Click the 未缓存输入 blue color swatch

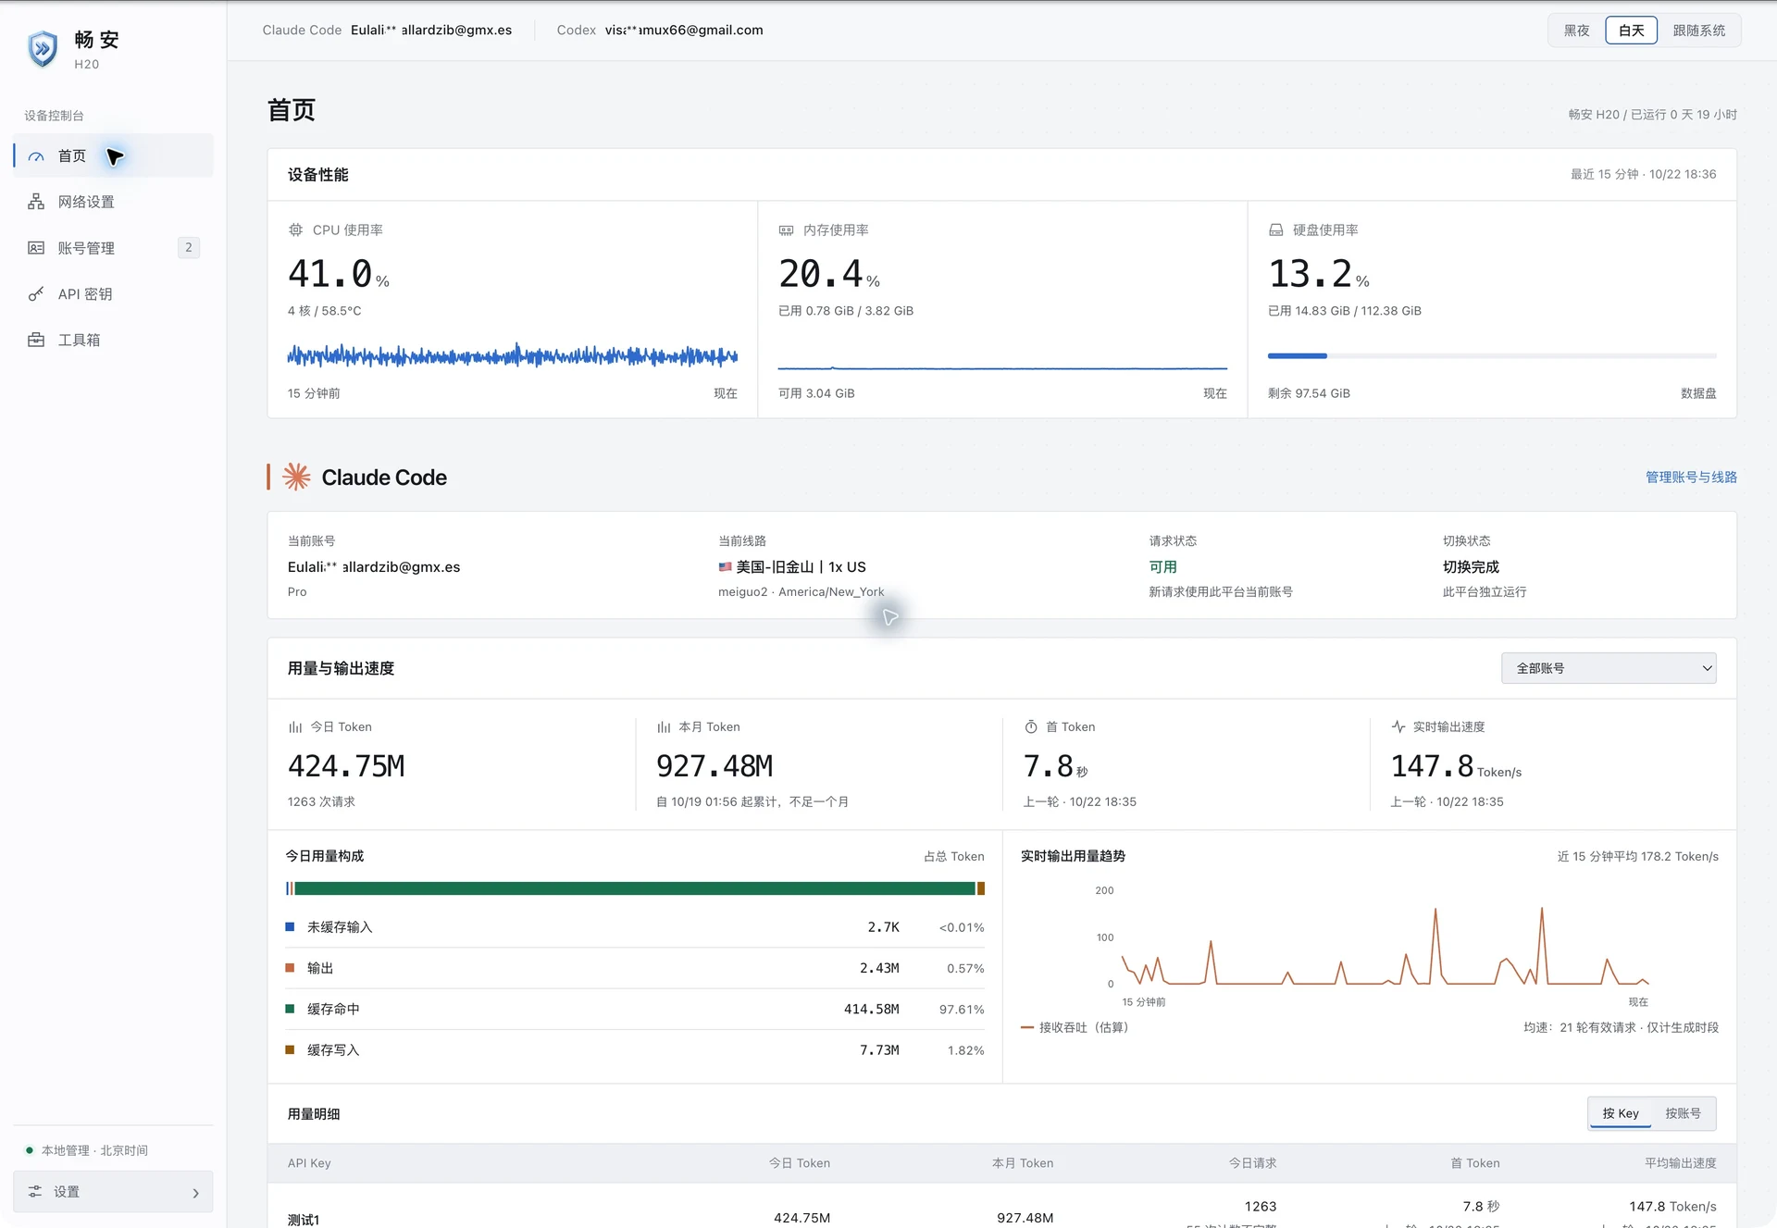click(290, 927)
